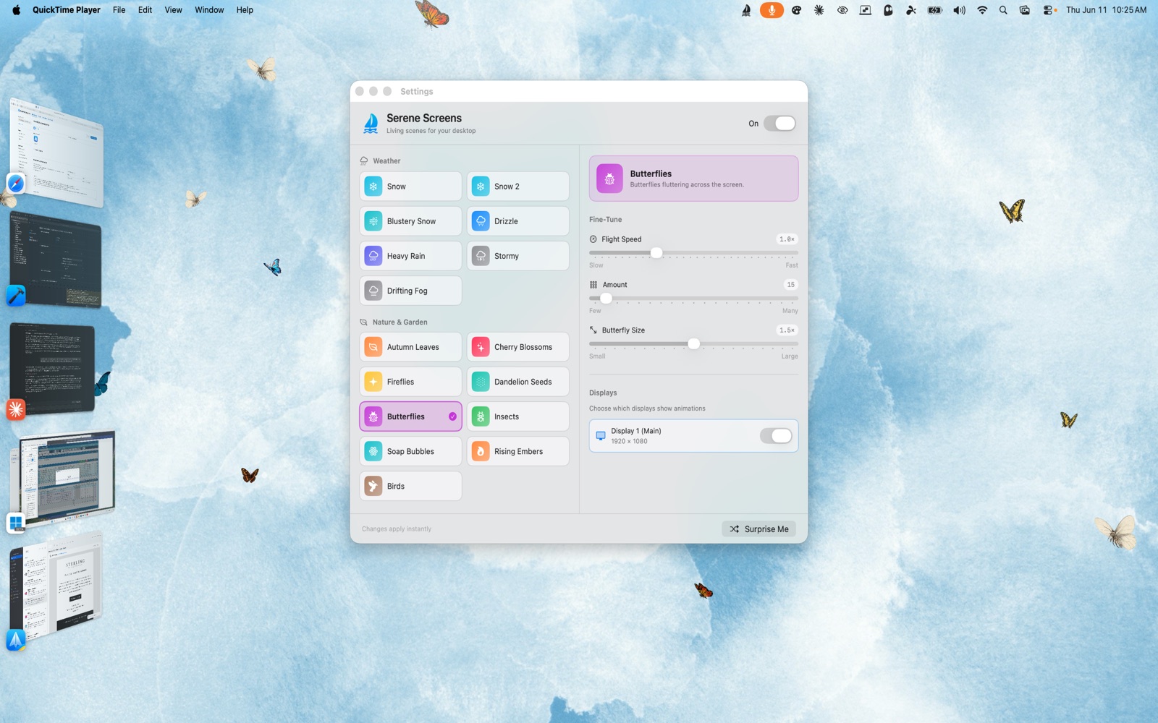Choose the Cherry Blossoms icon
Image resolution: width=1158 pixels, height=723 pixels.
click(481, 347)
